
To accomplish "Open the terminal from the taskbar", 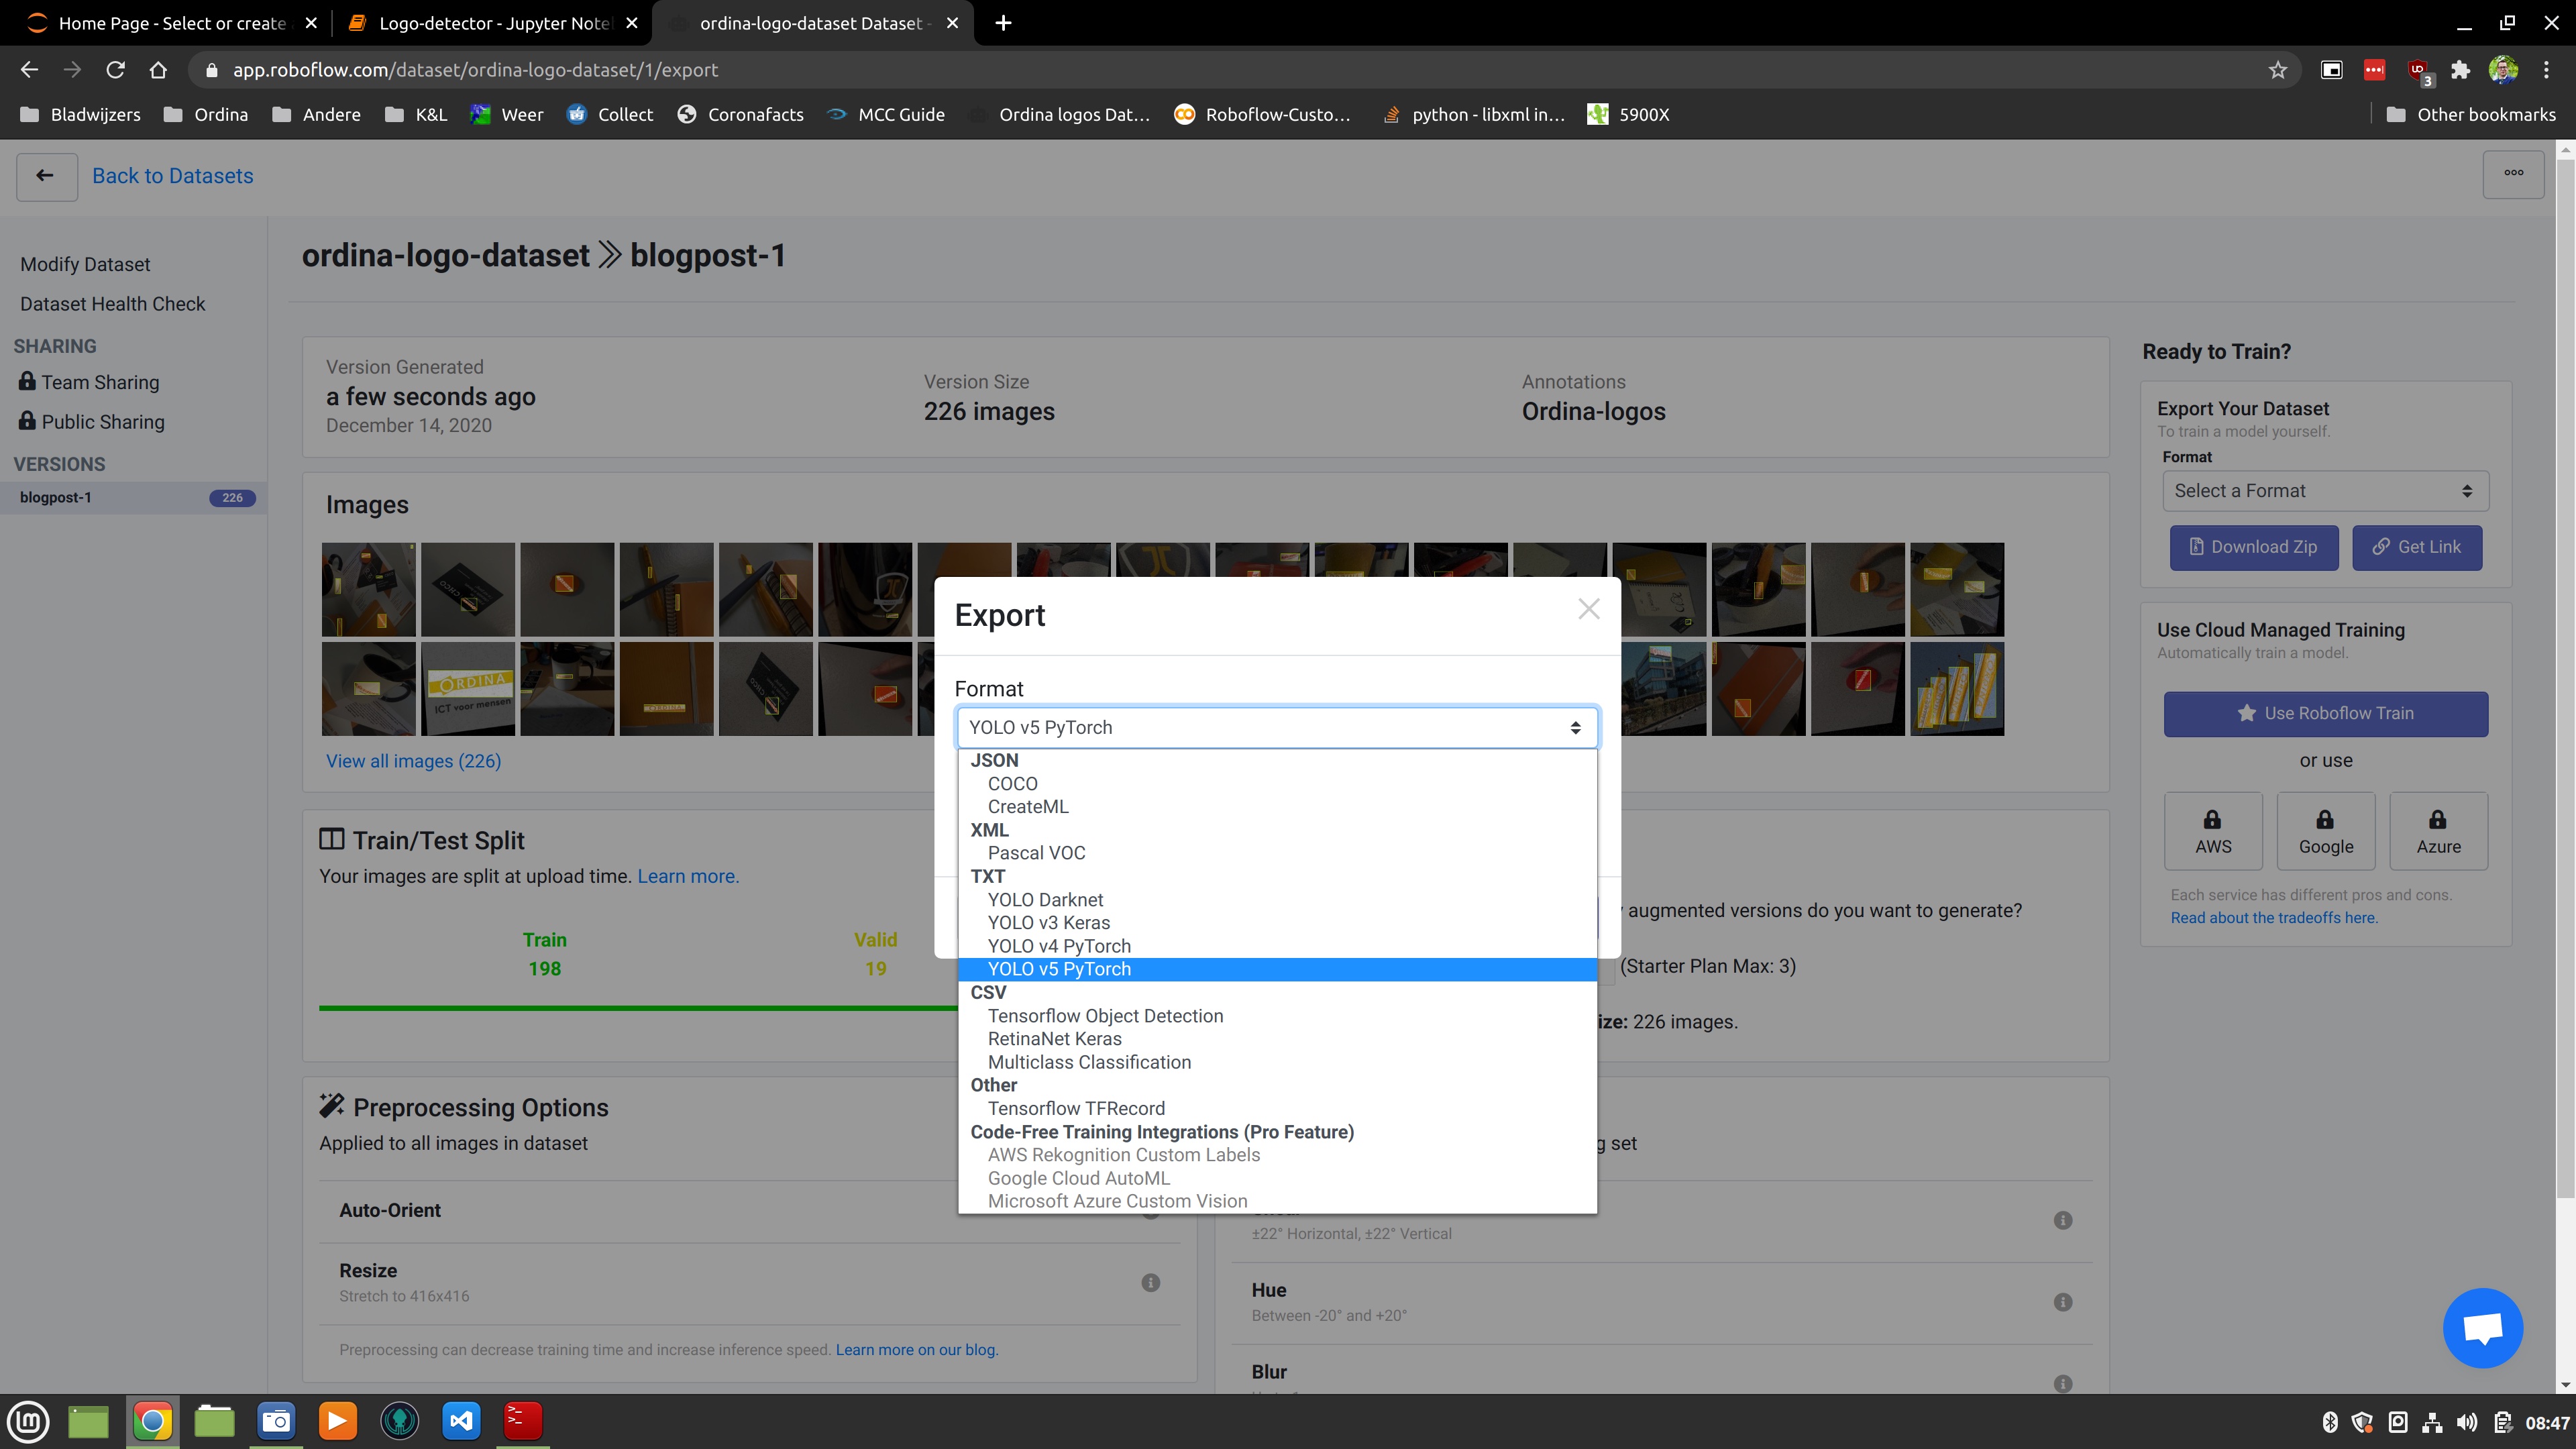I will (x=522, y=1421).
